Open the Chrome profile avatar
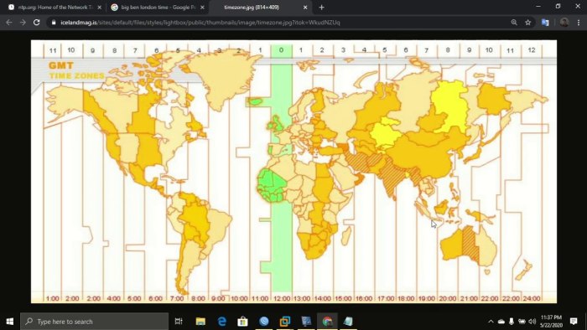This screenshot has height=330, width=587. [564, 23]
